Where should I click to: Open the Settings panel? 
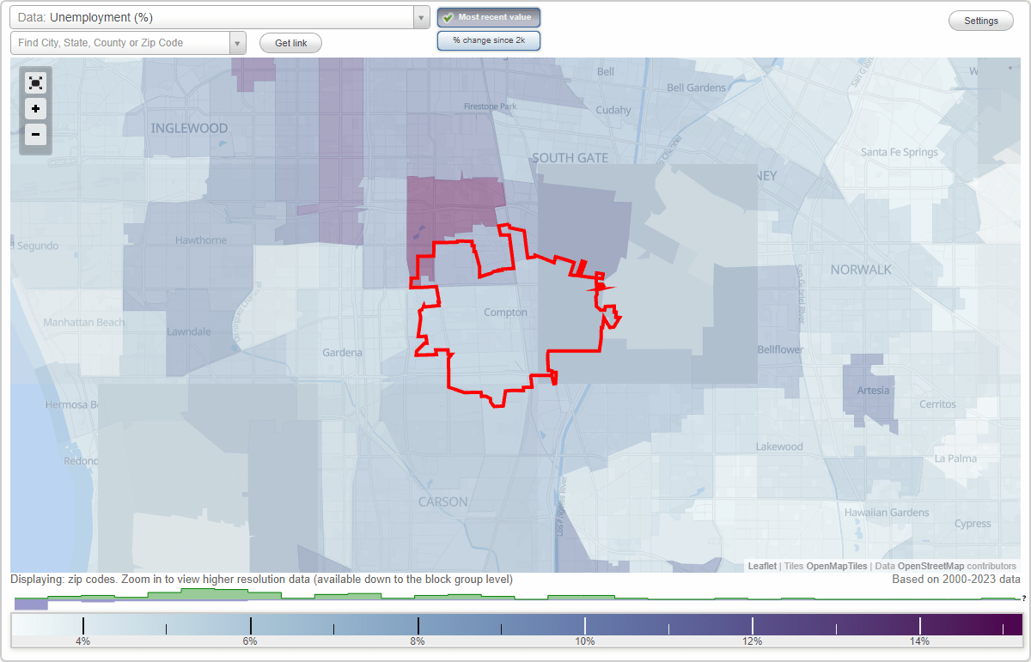(x=980, y=21)
